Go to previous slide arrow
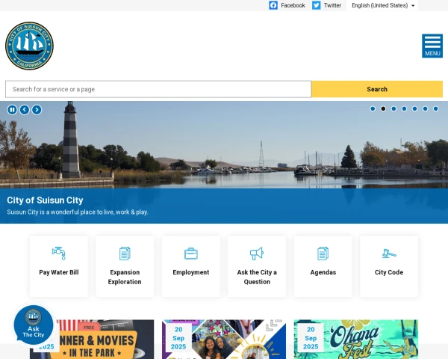448x359 pixels. click(x=25, y=110)
